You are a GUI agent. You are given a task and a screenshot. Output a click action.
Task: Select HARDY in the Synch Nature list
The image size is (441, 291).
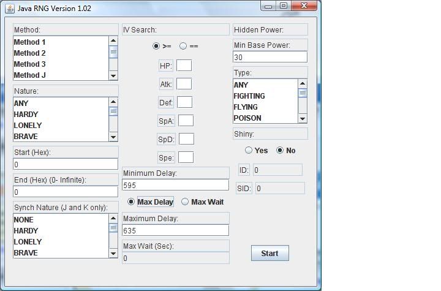[x=26, y=231]
